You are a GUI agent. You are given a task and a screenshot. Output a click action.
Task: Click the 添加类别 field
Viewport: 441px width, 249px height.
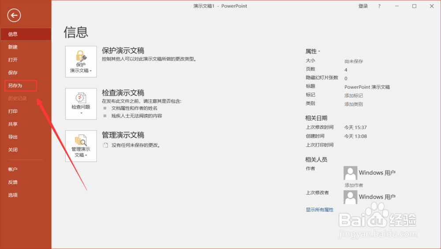tap(354, 104)
